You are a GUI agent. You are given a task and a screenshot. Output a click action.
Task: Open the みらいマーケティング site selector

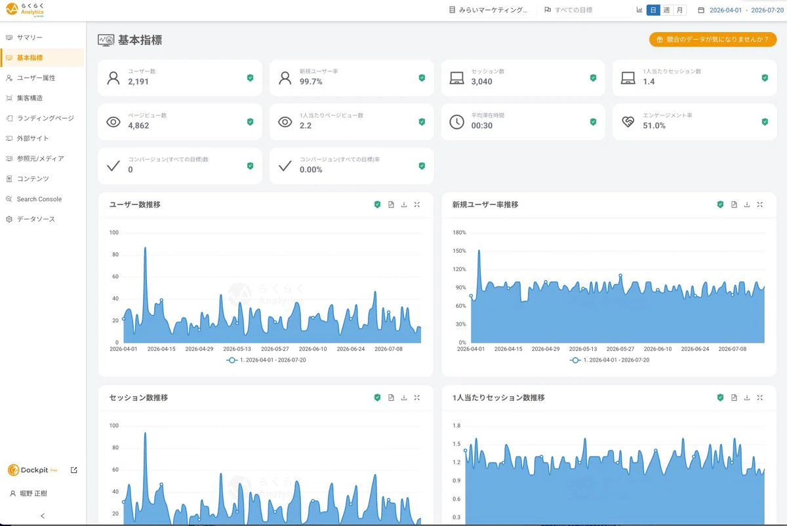click(x=489, y=10)
